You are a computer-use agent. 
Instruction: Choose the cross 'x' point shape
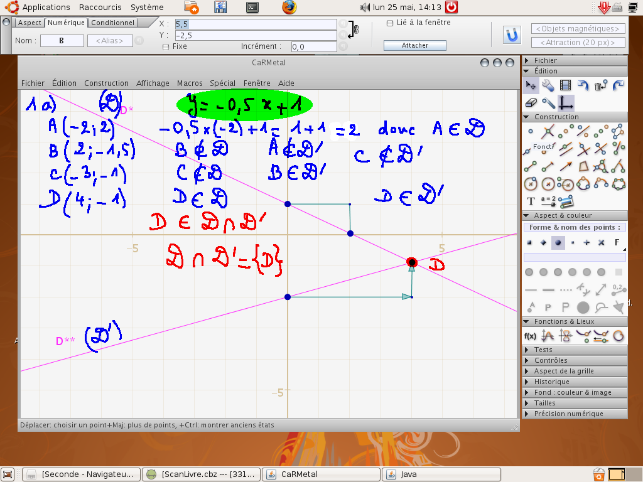coord(601,242)
